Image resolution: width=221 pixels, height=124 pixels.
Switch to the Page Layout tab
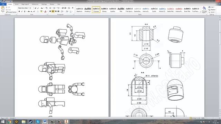click(25, 4)
